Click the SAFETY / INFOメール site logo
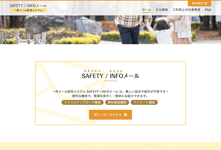 28,6
